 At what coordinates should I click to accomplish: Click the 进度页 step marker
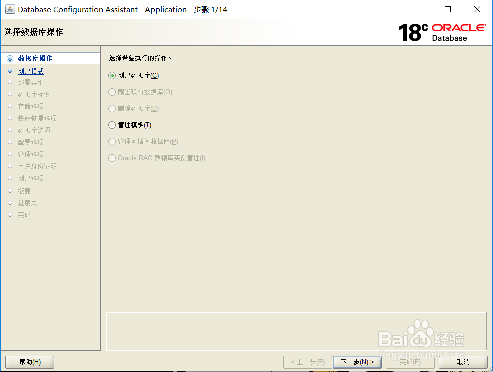pos(10,202)
